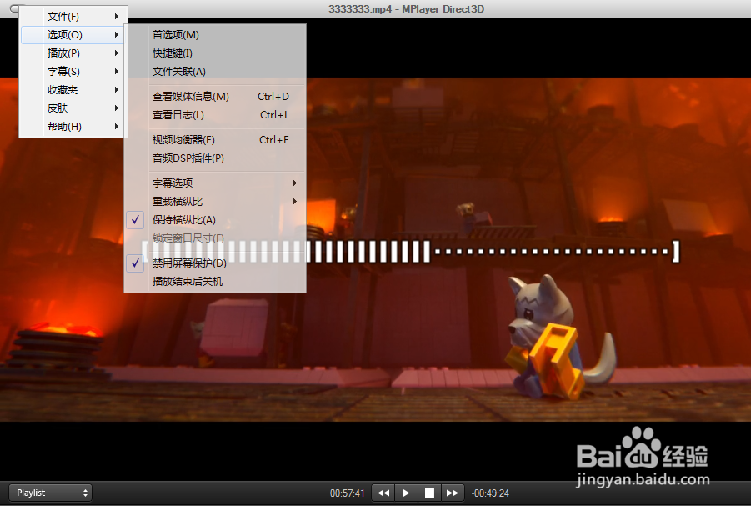This screenshot has height=506, width=751.
Task: Open 音频DSP插件(P)
Action: click(x=214, y=158)
